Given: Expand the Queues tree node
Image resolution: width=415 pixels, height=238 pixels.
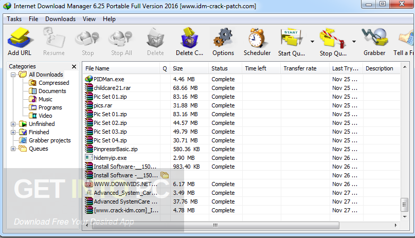Looking at the screenshot, I should tap(13, 149).
